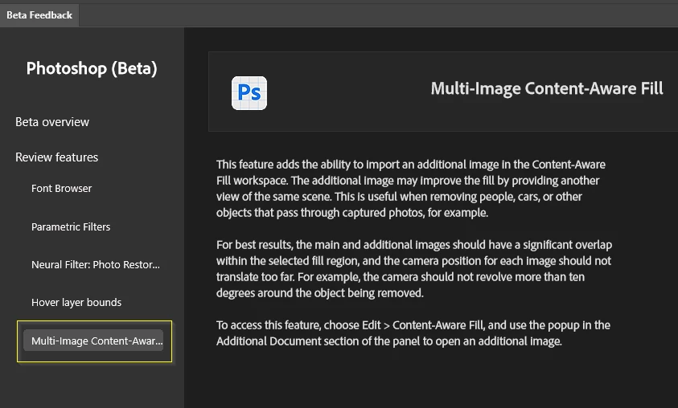Click paragraph starting 'This feature adds the ability'
Viewport: 678px width, 408px height.
pos(411,189)
